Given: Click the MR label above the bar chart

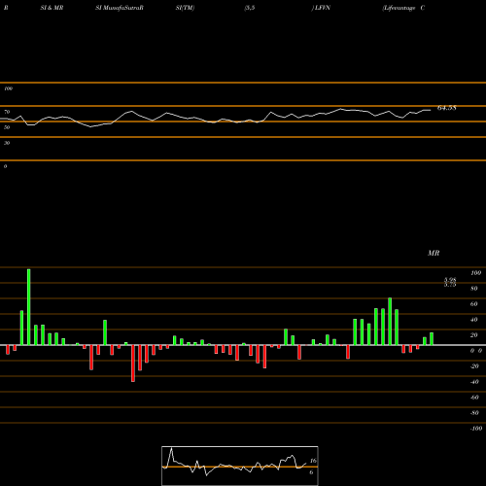Looking at the screenshot, I should coord(434,253).
